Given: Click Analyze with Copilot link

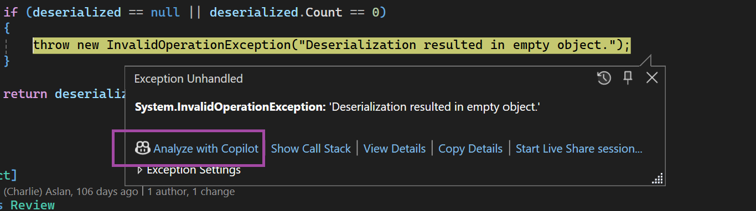Looking at the screenshot, I should [x=205, y=148].
